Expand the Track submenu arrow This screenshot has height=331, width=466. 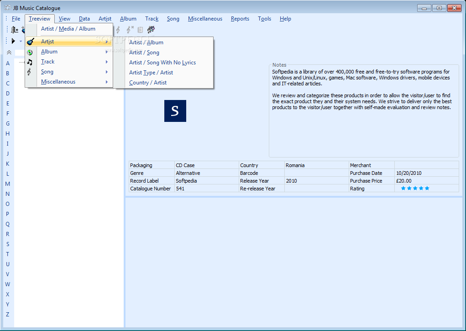point(106,62)
